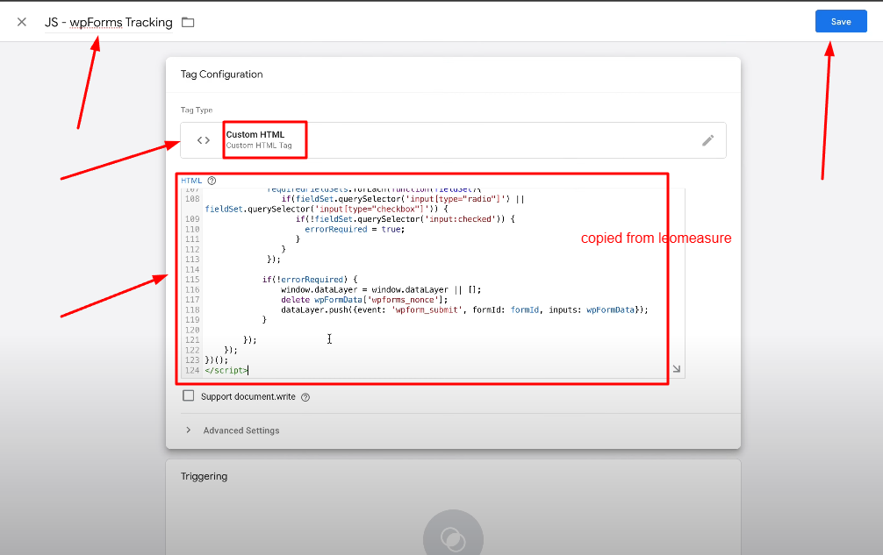Close the tag editor with the X icon
The image size is (883, 555).
(21, 22)
